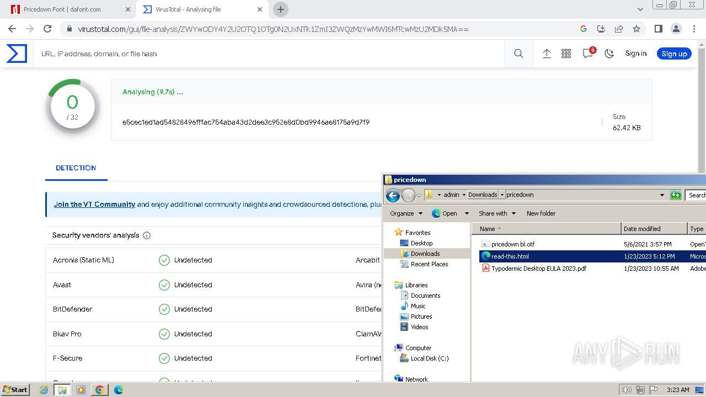Sort by Date modified column header
The image size is (706, 397).
(x=654, y=229)
